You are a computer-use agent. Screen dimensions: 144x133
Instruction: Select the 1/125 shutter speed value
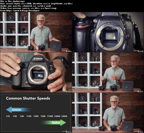(x=29, y=116)
